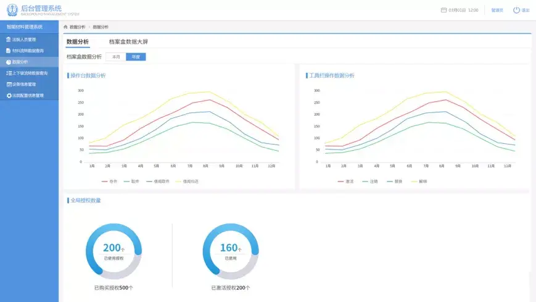Click the first 数据分析 breadcrumb link
The height and width of the screenshot is (302, 536).
coord(78,27)
